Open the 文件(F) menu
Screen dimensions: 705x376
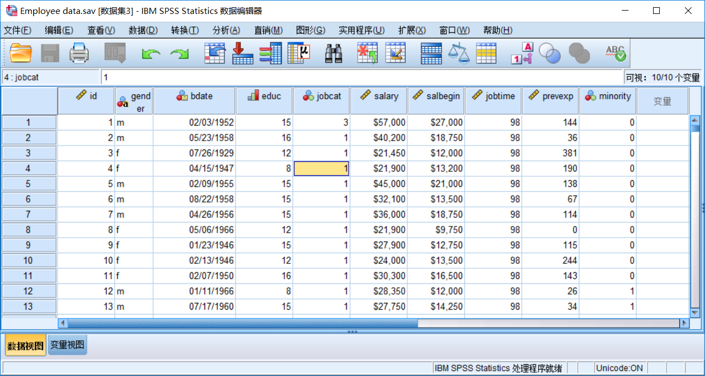[17, 30]
